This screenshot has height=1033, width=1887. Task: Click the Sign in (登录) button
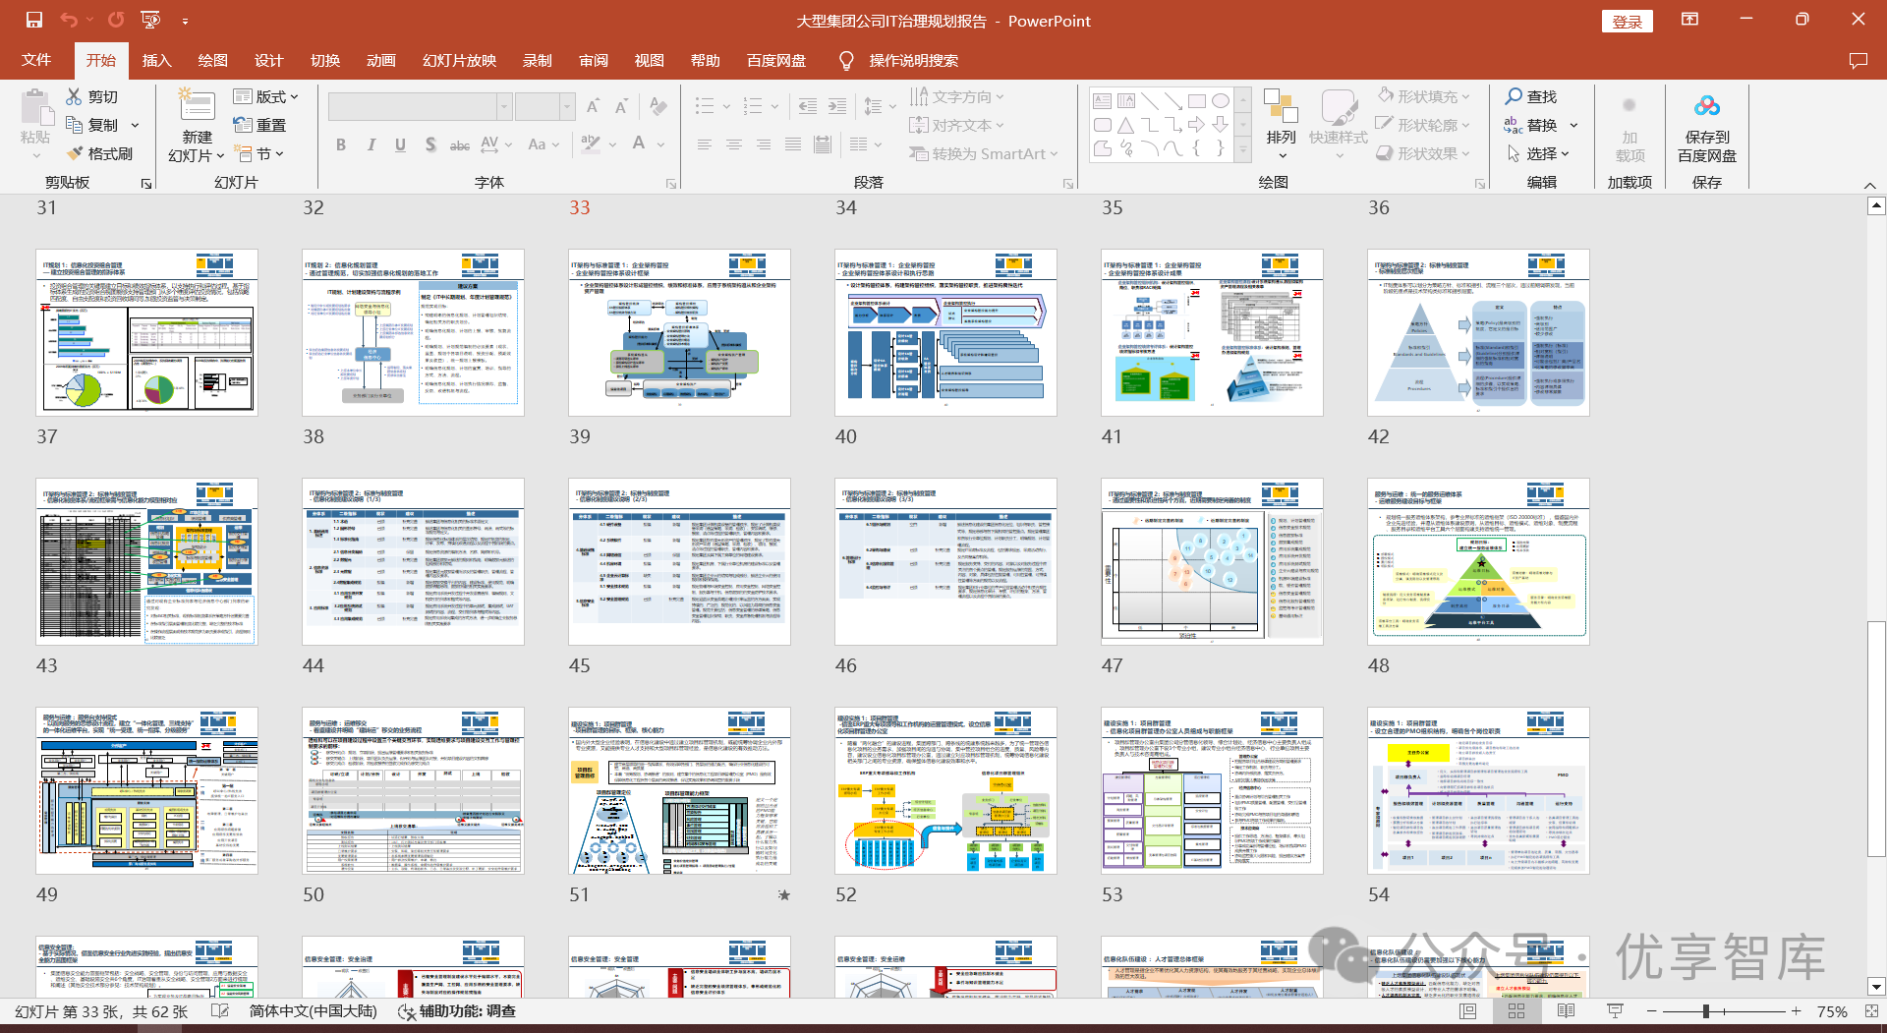pos(1628,21)
